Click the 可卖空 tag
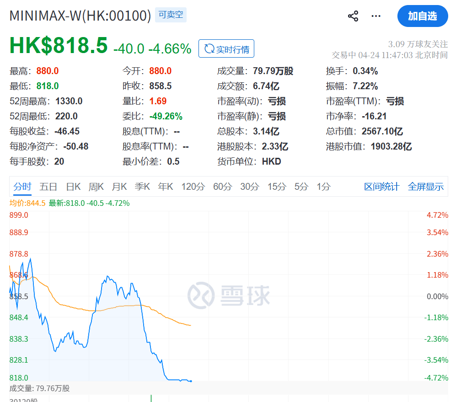461x402 pixels. pos(171,15)
